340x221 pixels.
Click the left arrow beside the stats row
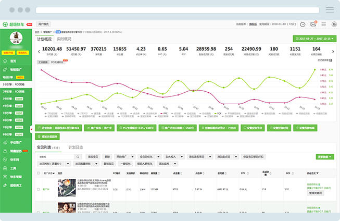tap(38, 51)
